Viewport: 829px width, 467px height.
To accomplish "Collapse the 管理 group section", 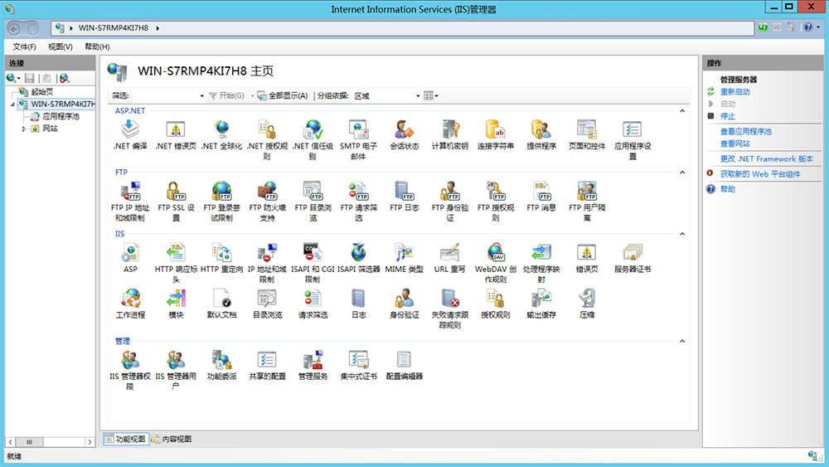I will click(682, 341).
